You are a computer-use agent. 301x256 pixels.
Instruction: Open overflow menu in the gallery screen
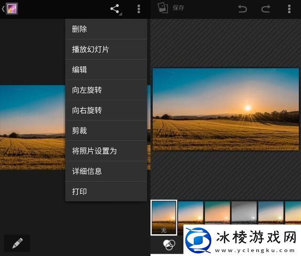click(x=139, y=9)
